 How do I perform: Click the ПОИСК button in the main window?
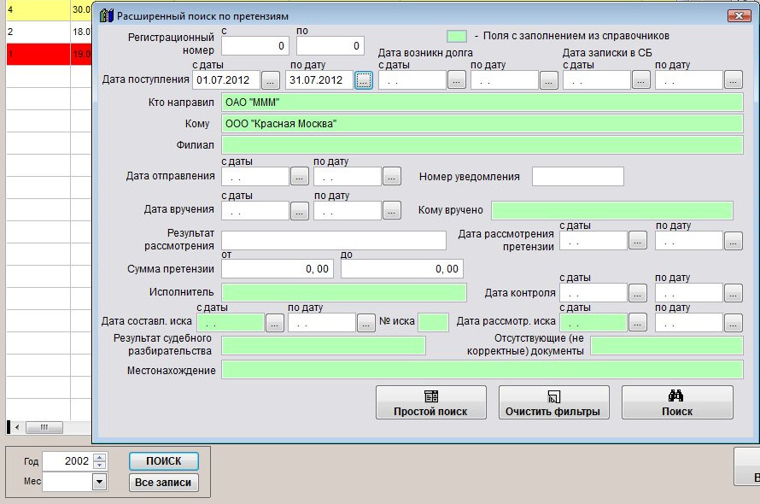click(164, 460)
